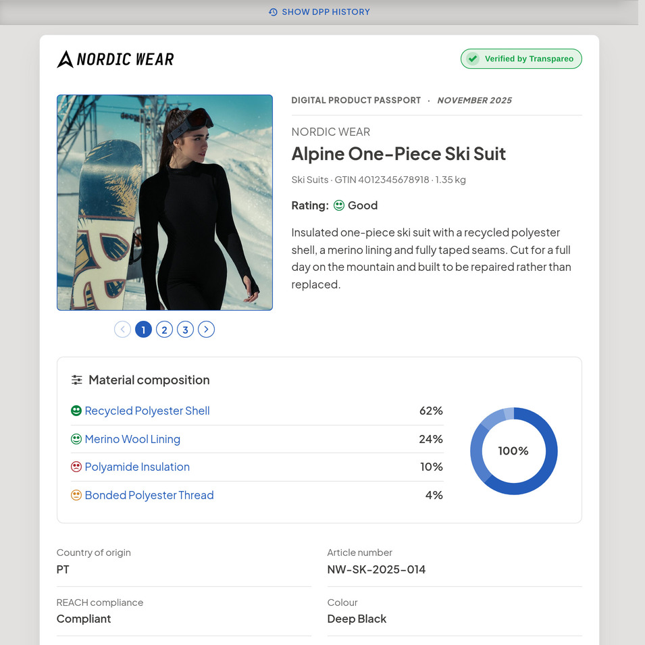
Task: Select image page 2
Action: click(x=165, y=330)
